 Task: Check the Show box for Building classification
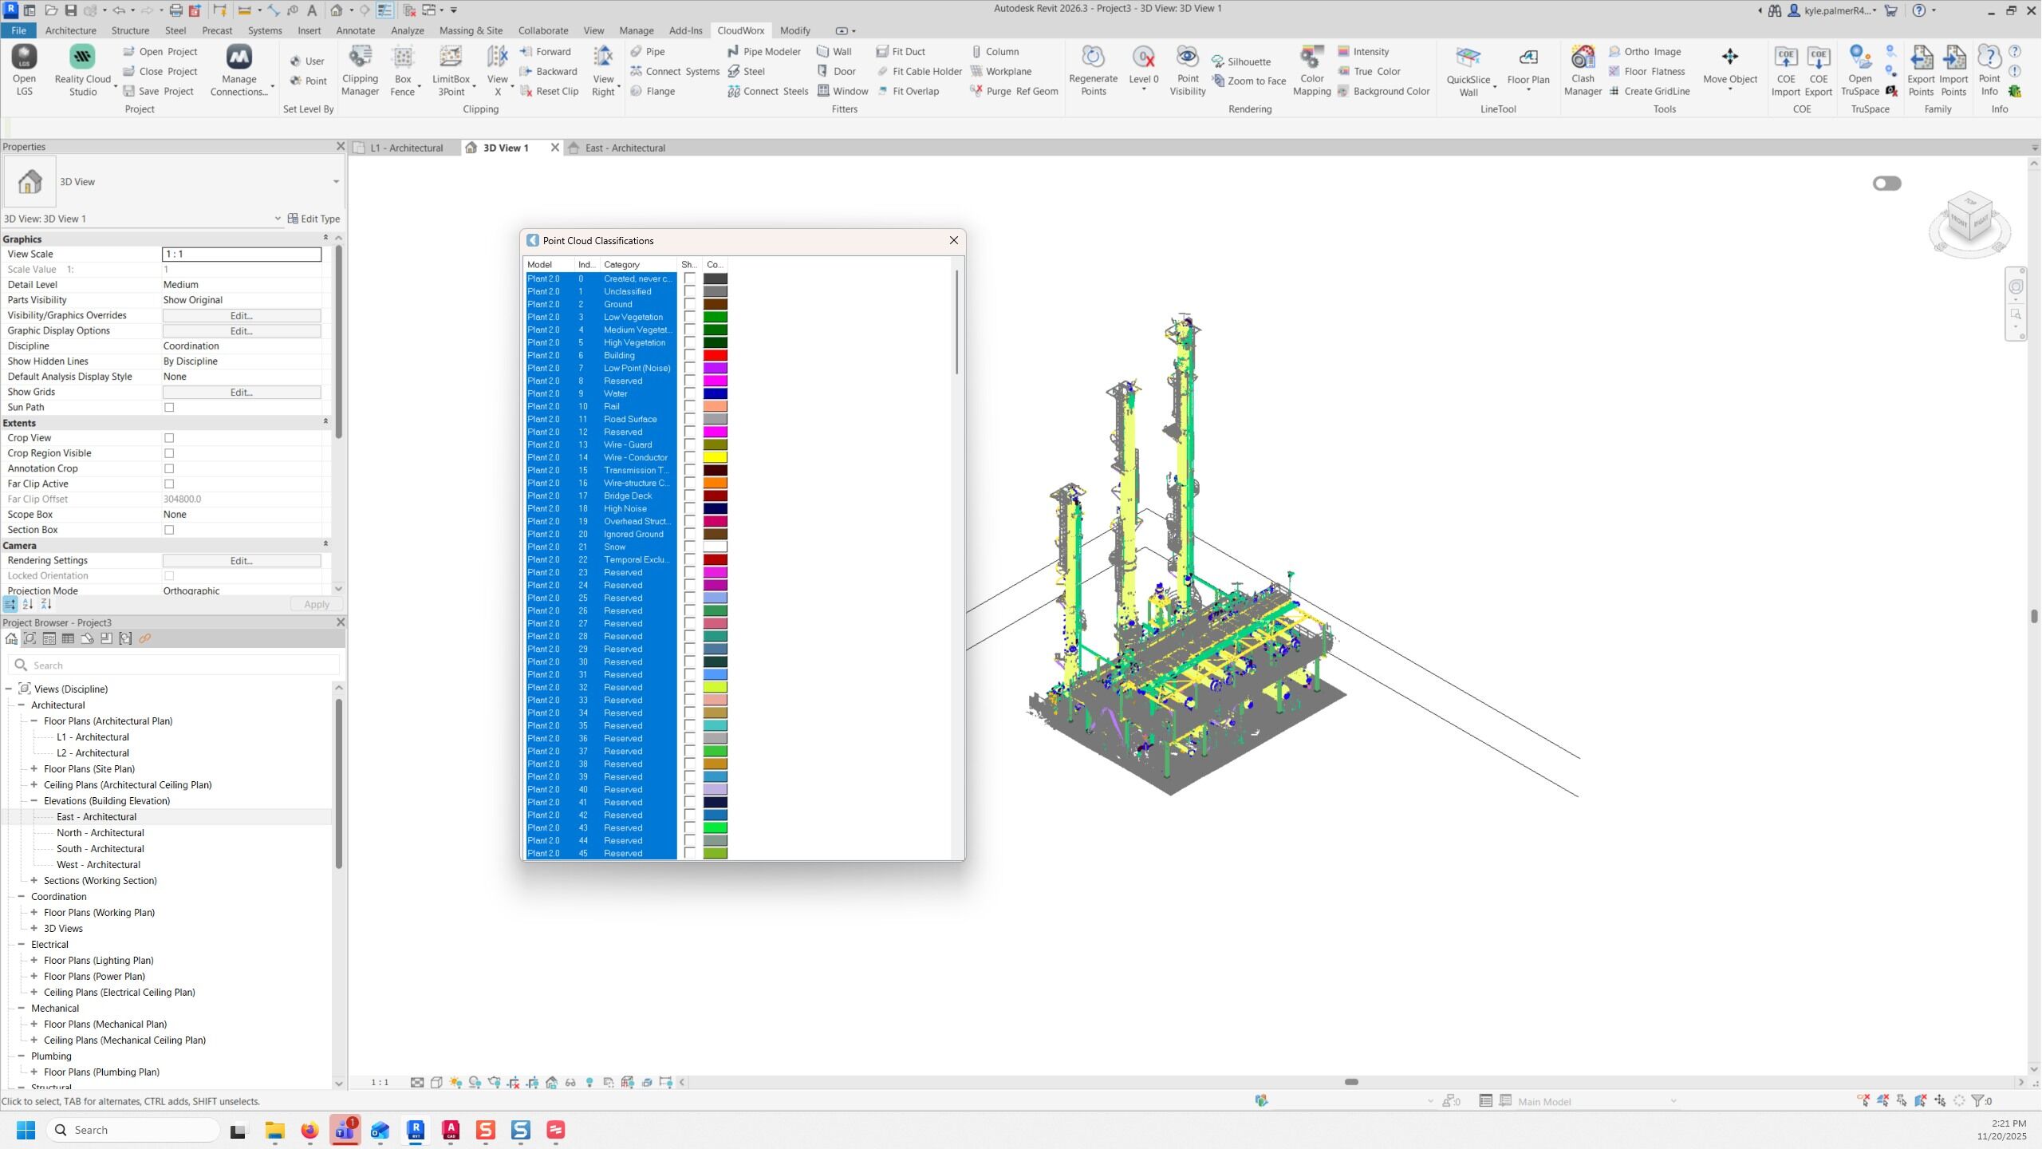point(690,356)
